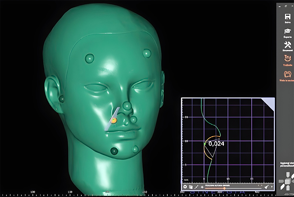Minimize the application window

coord(280,7)
